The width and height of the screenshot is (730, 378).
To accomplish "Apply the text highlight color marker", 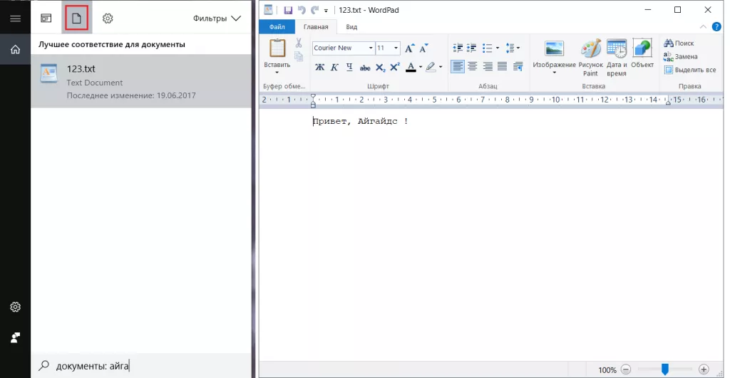I will 431,68.
